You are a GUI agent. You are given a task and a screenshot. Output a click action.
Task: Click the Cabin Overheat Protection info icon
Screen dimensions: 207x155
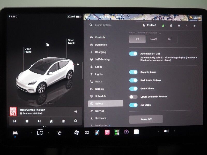(160, 33)
